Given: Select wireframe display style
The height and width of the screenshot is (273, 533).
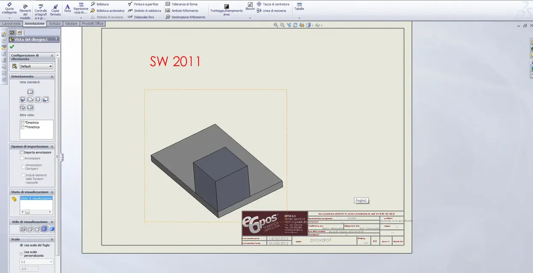Looking at the screenshot, I should pos(23,229).
